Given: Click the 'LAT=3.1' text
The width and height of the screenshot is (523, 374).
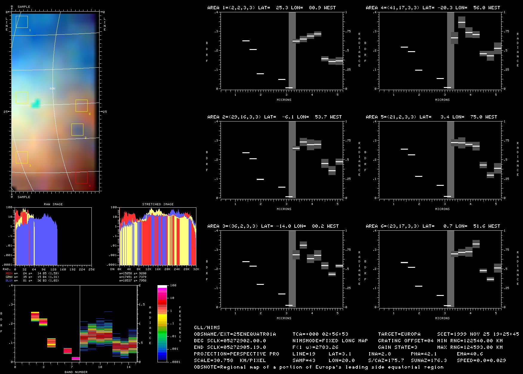Looking at the screenshot, I should click(340, 354).
